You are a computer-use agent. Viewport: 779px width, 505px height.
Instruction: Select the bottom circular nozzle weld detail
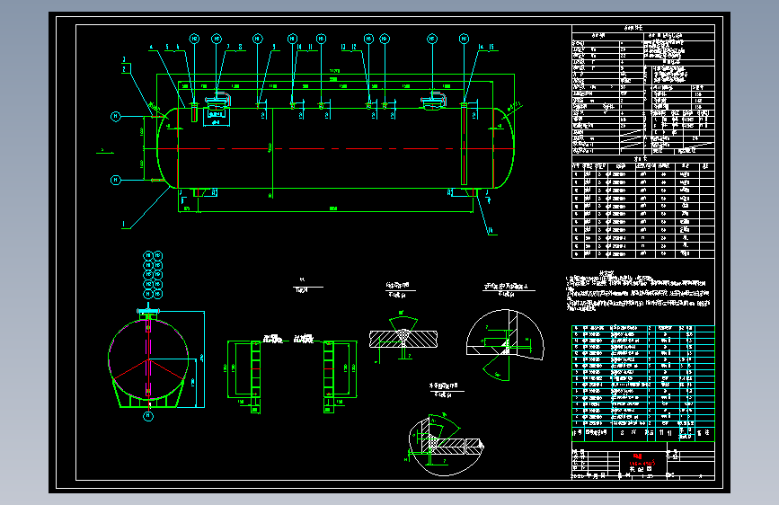tap(445, 443)
